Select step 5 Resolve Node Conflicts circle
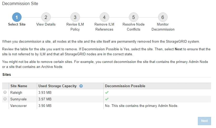Image resolution: width=216 pixels, height=128 pixels. [x=133, y=17]
